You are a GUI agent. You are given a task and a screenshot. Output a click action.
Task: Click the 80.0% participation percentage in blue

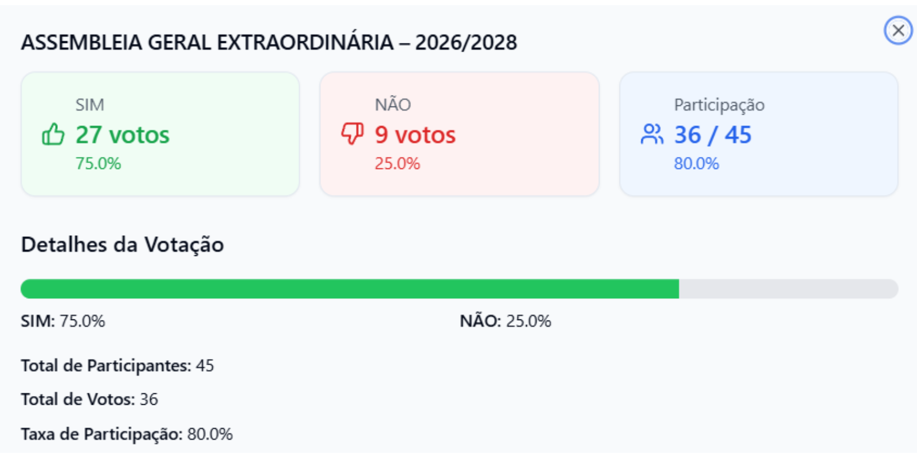[696, 164]
